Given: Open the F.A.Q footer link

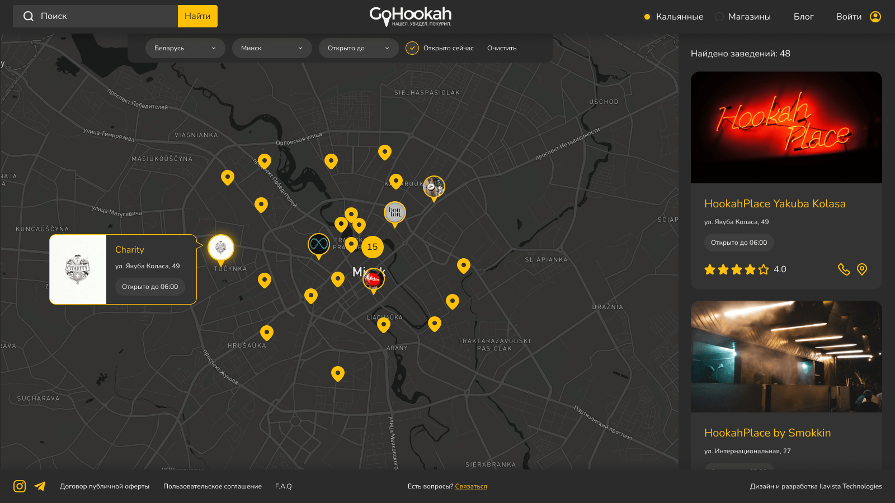Looking at the screenshot, I should coord(284,486).
